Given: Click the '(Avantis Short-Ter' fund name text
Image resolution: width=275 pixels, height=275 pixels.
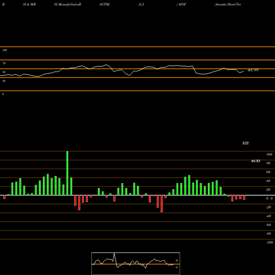Looking at the screenshot, I should pyautogui.click(x=228, y=4).
